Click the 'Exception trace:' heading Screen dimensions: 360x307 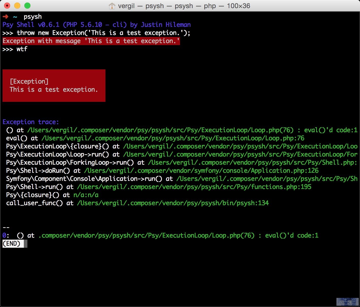pyautogui.click(x=31, y=122)
